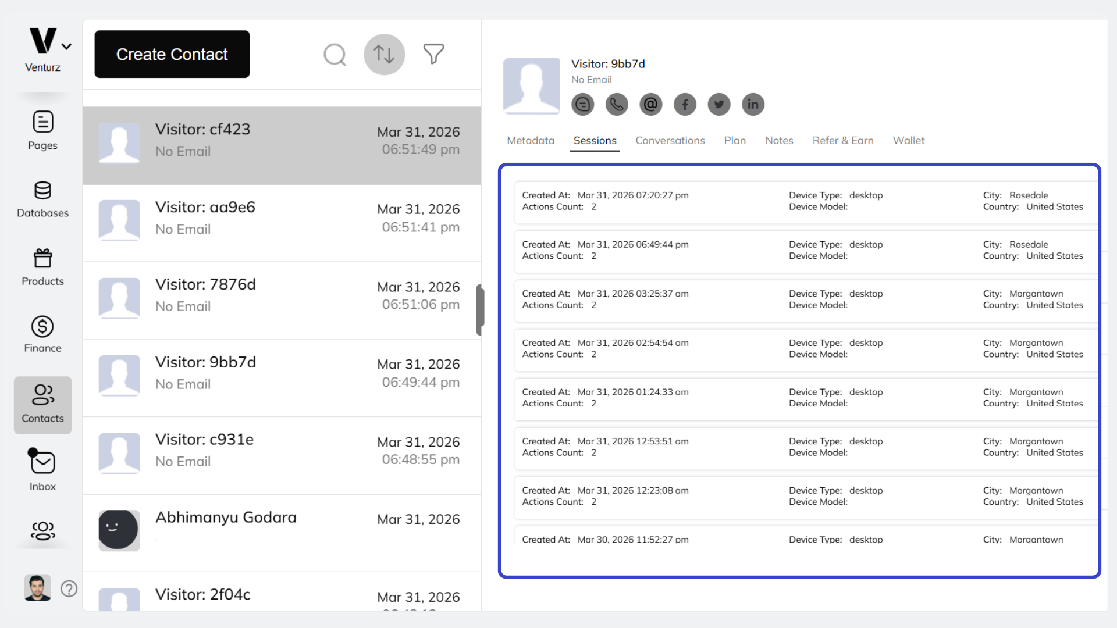1117x628 pixels.
Task: Open the Conversations tab
Action: point(670,140)
